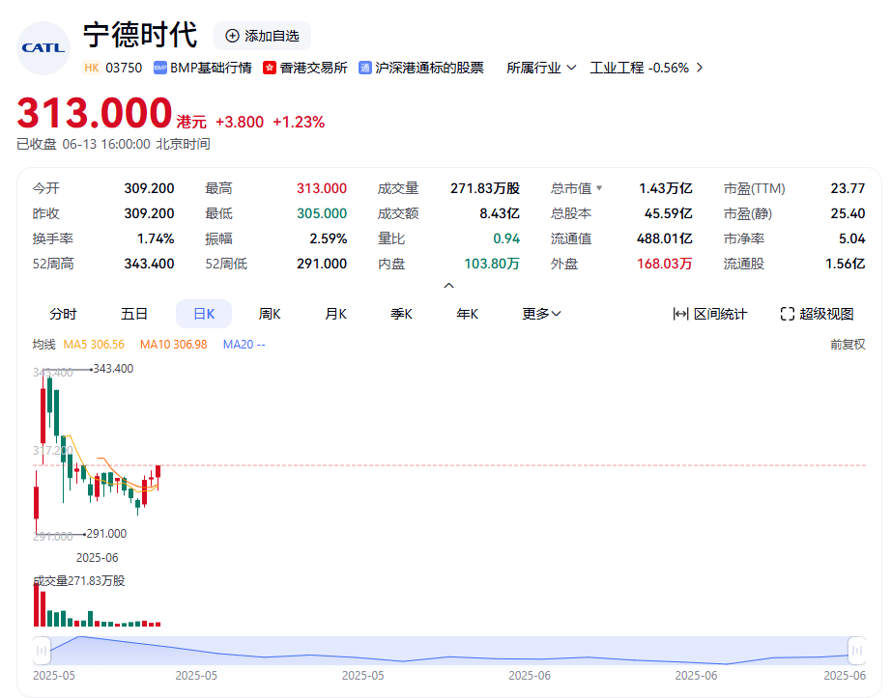Click the MA20 -- indicator label
The height and width of the screenshot is (698, 891).
(x=244, y=345)
